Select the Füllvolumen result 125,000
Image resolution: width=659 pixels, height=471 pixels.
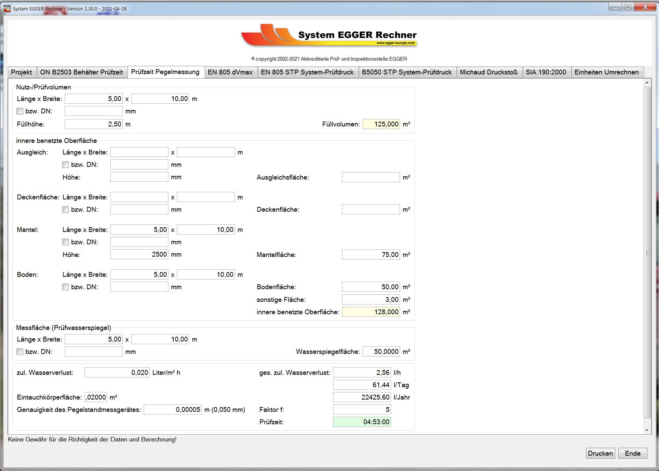point(381,124)
